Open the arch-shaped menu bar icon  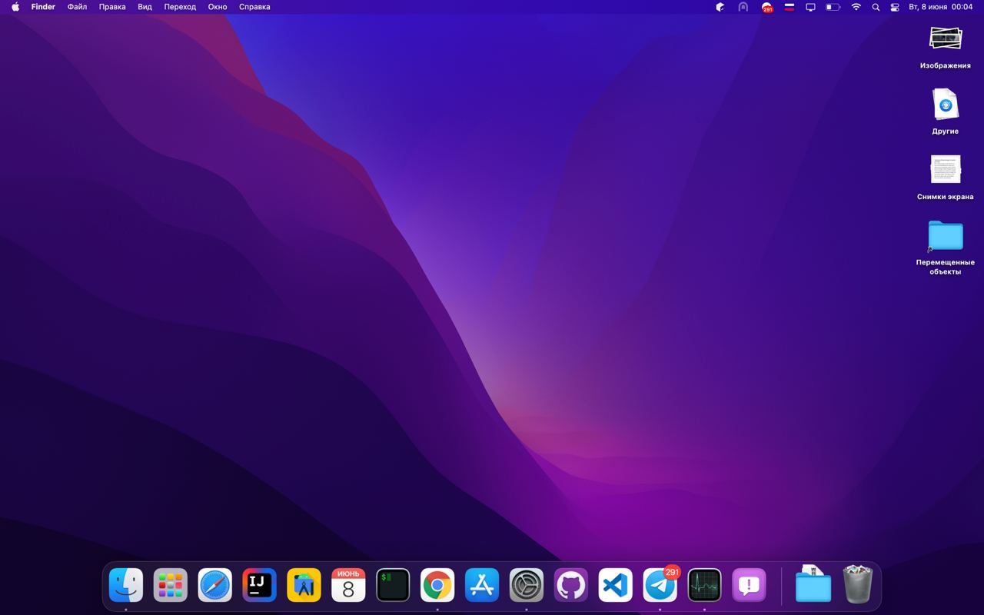click(x=743, y=7)
